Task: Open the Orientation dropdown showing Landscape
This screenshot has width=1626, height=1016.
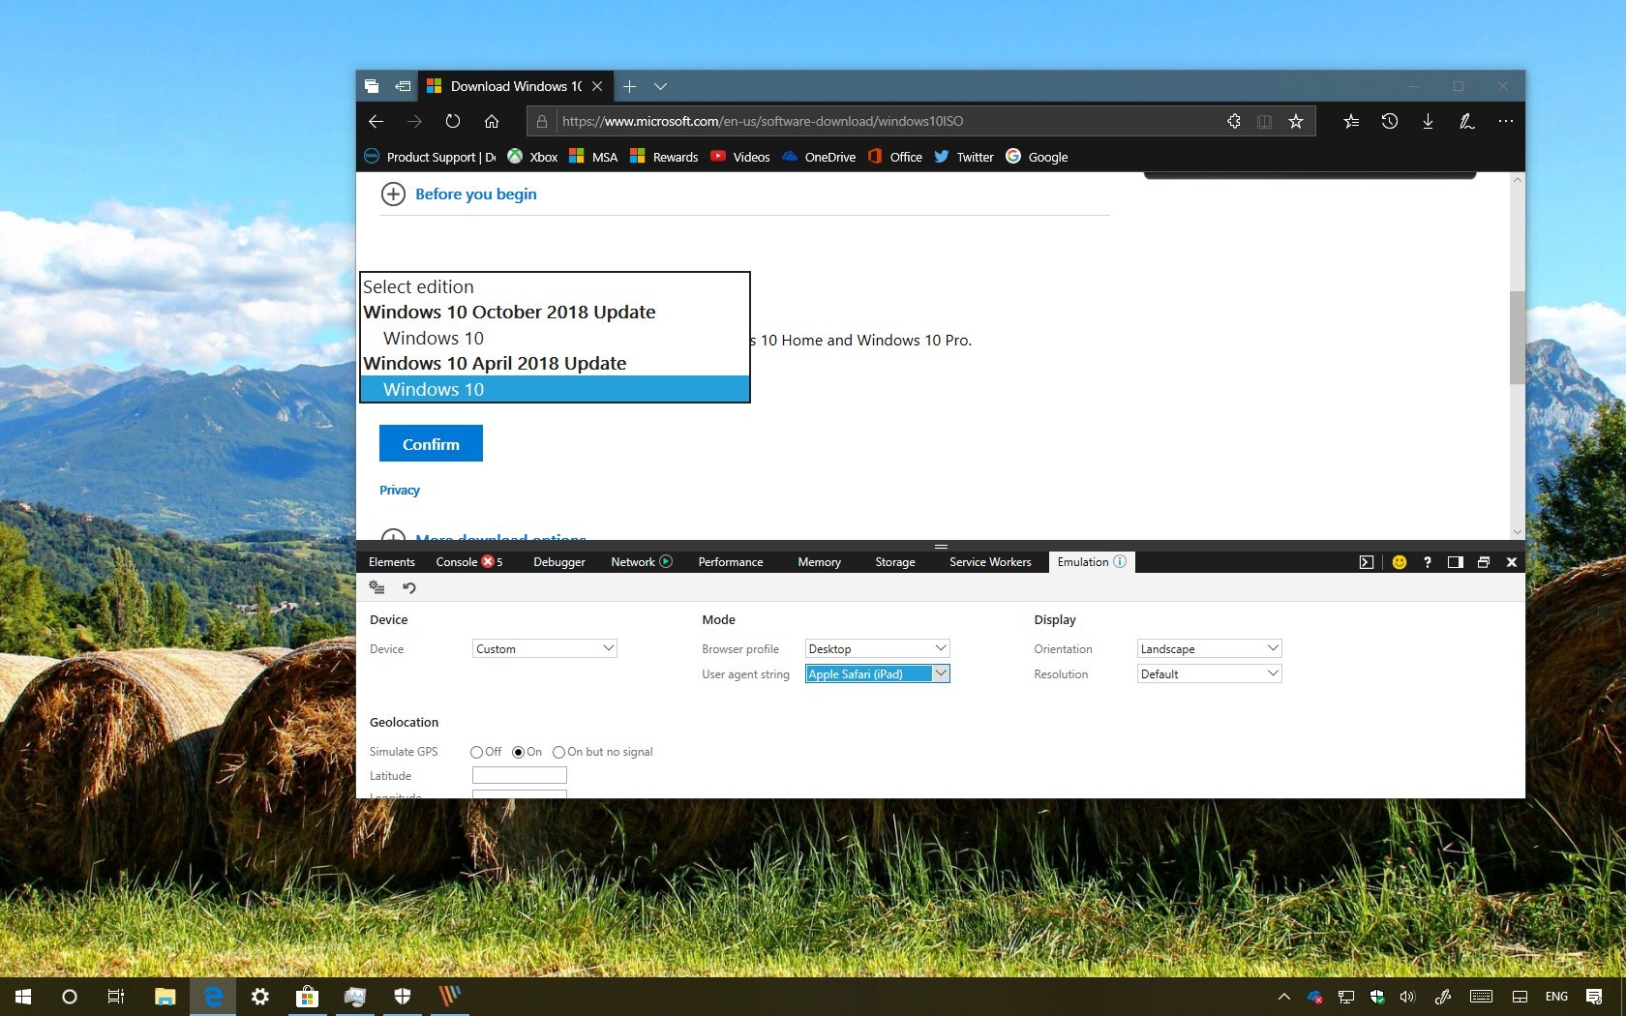Action: [1209, 648]
